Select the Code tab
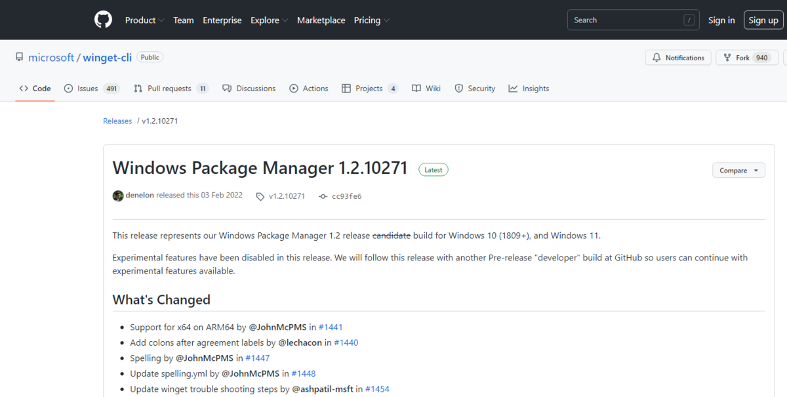 (x=35, y=89)
